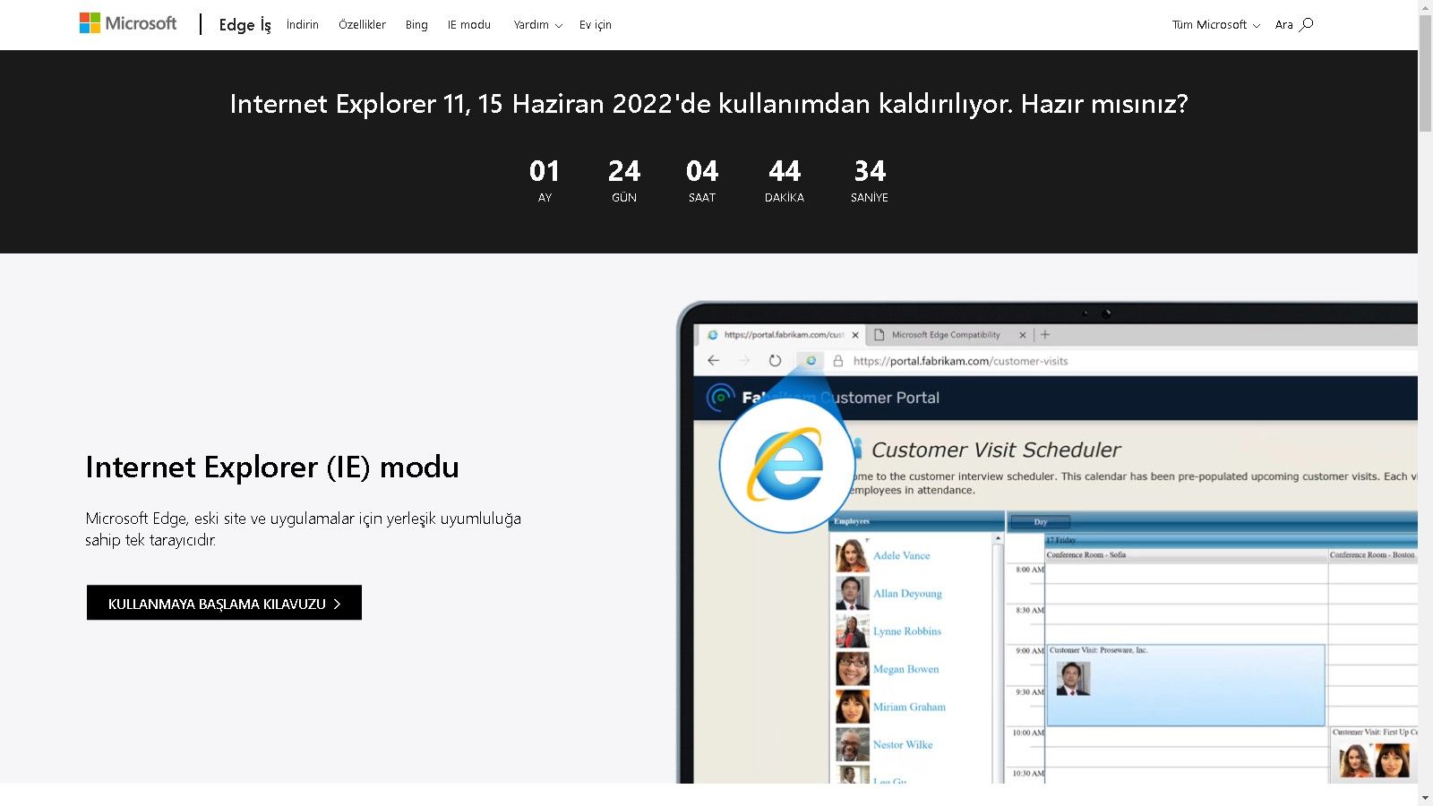Click the laptop browser address bar URL
This screenshot has height=806, width=1433.
pos(960,361)
